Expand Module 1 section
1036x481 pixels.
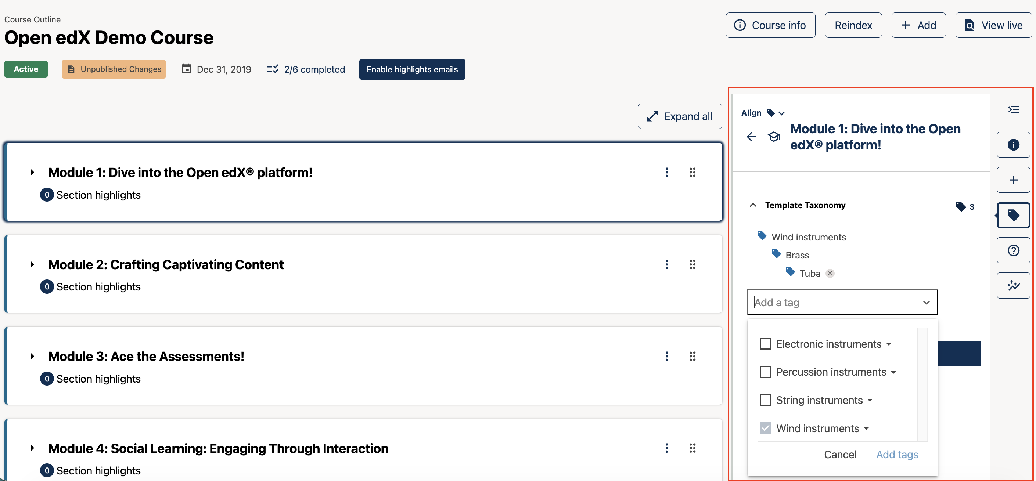[x=33, y=172]
